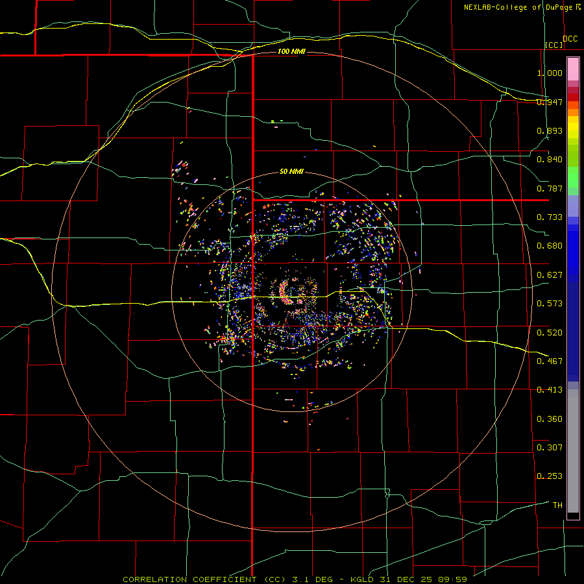
Task: Click the 0.573 scale value
Action: pos(550,304)
